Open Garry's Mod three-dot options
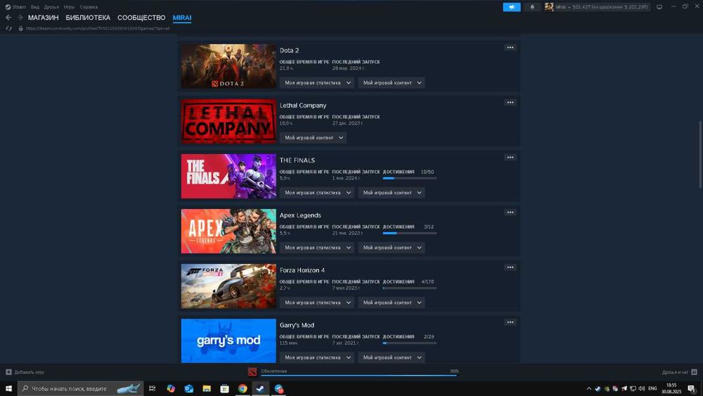This screenshot has width=703, height=396. coord(510,322)
